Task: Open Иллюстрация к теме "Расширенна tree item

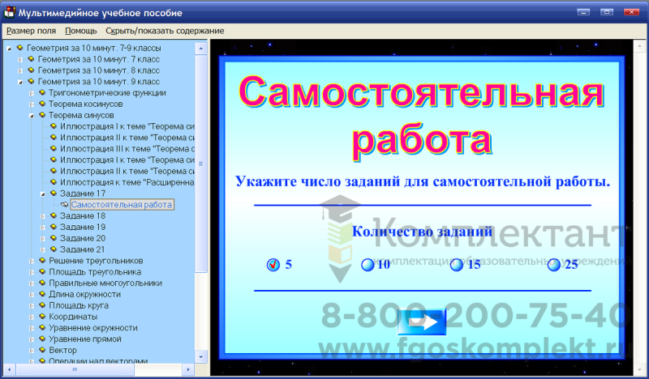Action: point(127,182)
